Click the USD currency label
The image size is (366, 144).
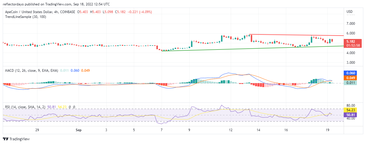pos(349,12)
